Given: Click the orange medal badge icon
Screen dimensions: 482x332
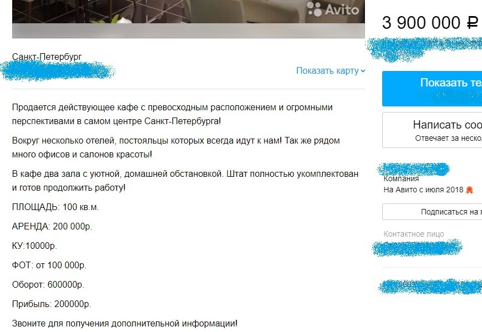Looking at the screenshot, I should pyautogui.click(x=470, y=190).
